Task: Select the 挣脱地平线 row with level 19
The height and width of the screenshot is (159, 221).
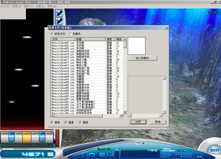Action: [x=87, y=51]
